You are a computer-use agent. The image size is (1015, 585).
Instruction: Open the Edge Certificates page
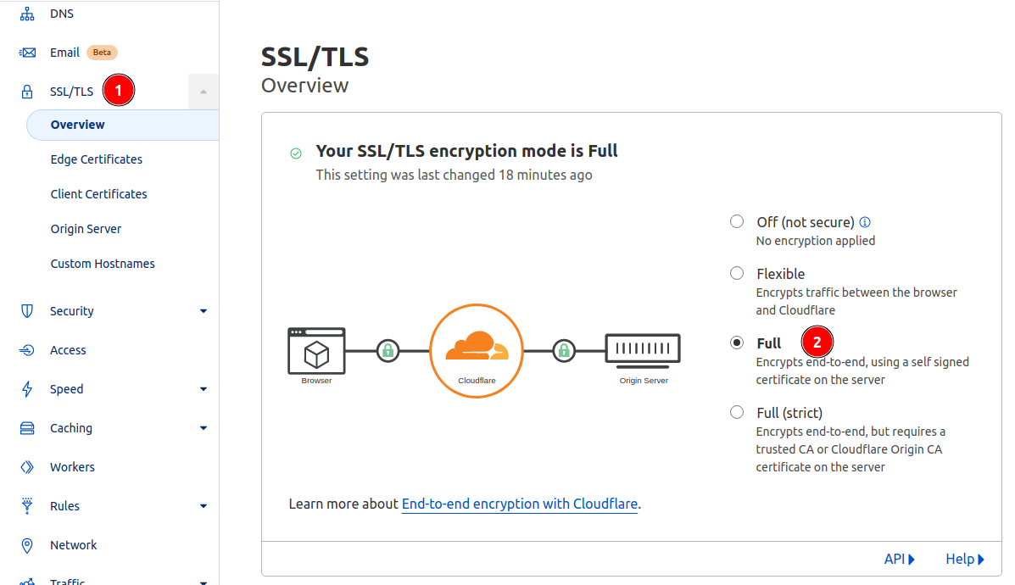(97, 159)
